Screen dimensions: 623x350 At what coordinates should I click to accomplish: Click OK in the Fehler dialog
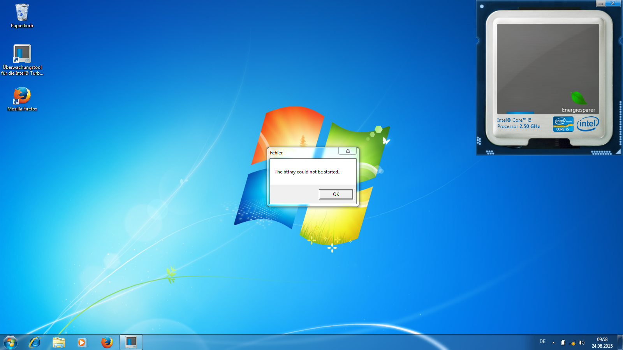tap(336, 194)
